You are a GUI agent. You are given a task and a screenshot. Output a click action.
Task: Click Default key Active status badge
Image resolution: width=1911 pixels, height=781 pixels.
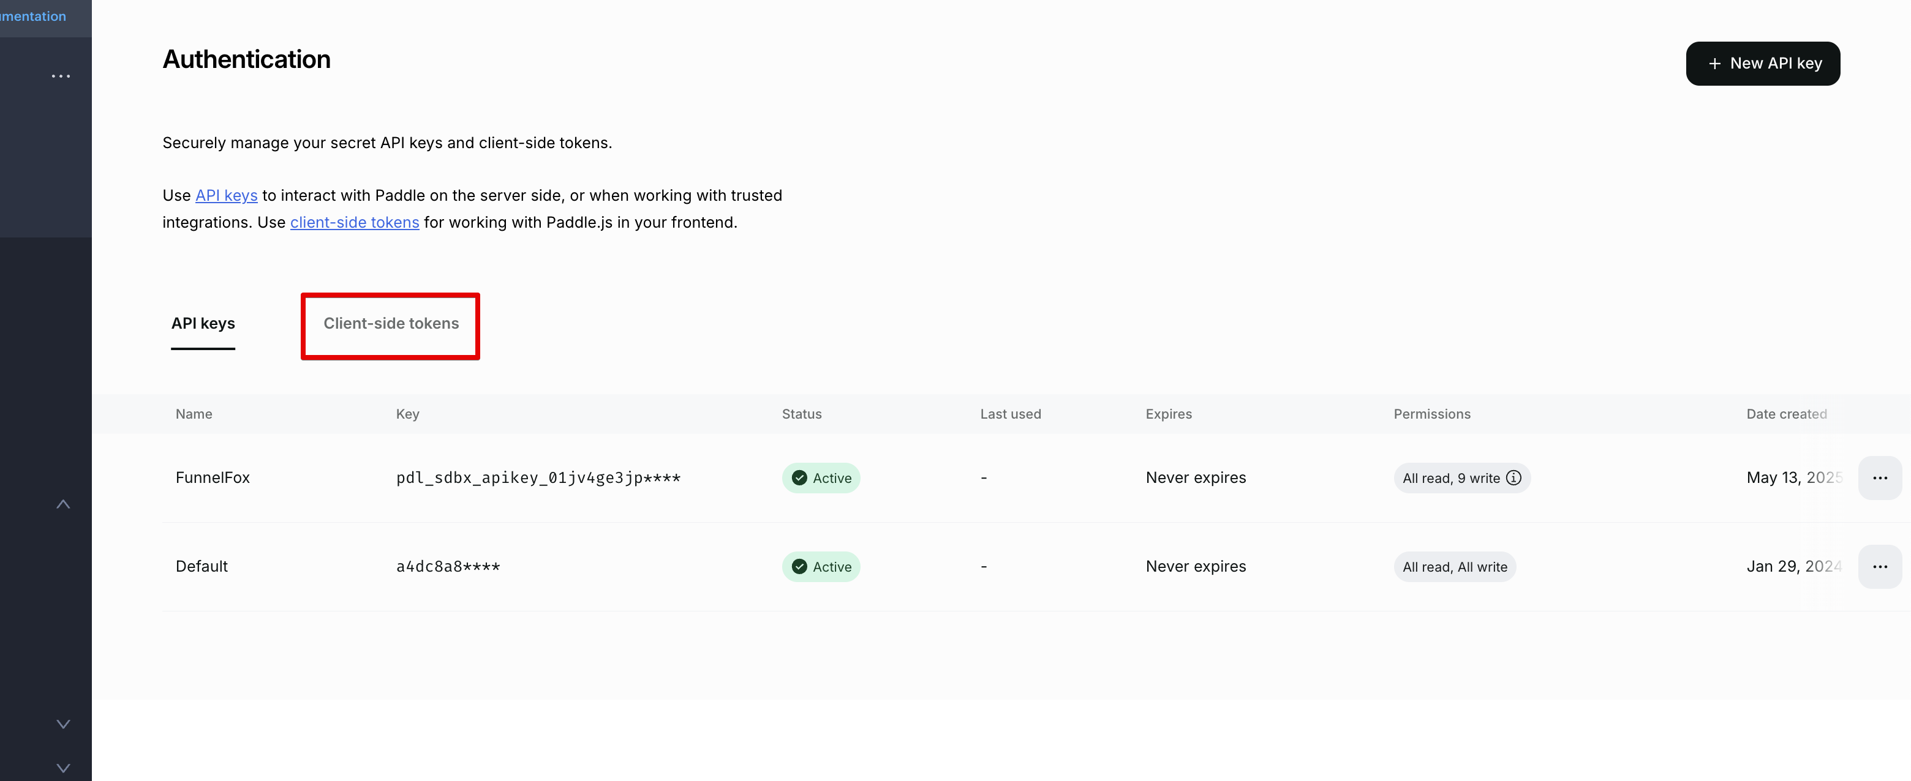click(x=821, y=567)
